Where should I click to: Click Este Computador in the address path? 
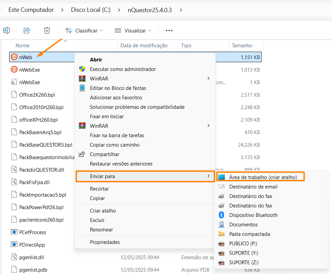tap(31, 10)
